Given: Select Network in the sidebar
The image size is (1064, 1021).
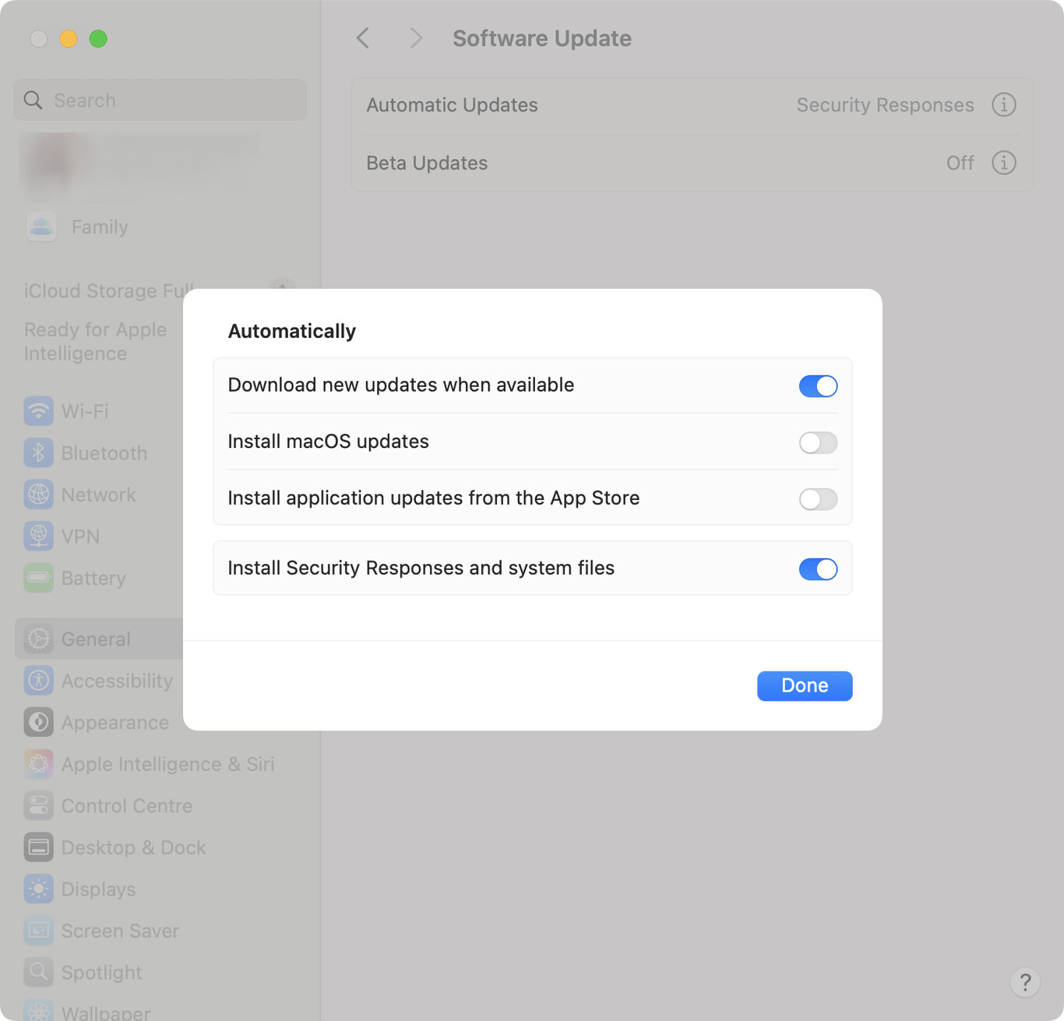Looking at the screenshot, I should pyautogui.click(x=98, y=495).
